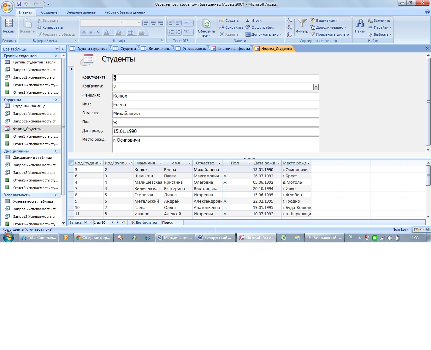Click cell Шалыгин in datasheet
Viewport: 431px width, 350px height.
coord(148,176)
